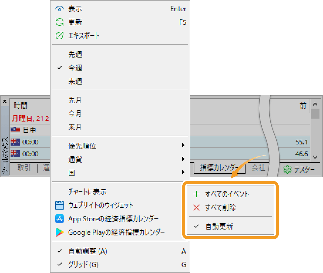Close the toolbox panel with the x
The height and width of the screenshot is (273, 323).
(x=5, y=101)
